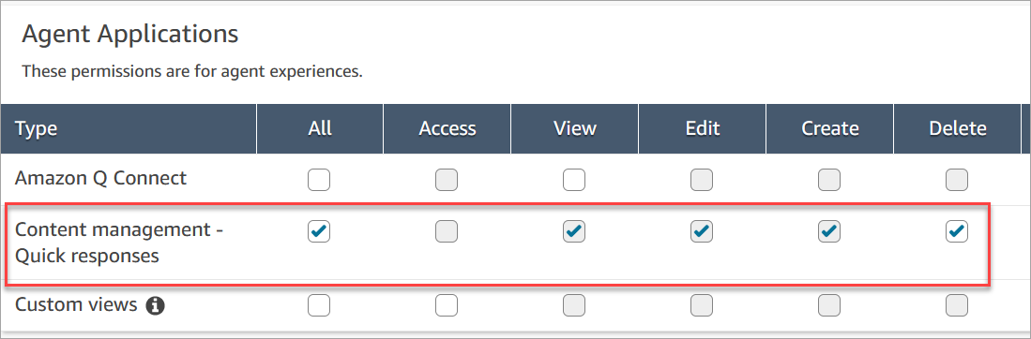Click the Content management - Quick responses label
The height and width of the screenshot is (339, 1031).
click(x=119, y=243)
